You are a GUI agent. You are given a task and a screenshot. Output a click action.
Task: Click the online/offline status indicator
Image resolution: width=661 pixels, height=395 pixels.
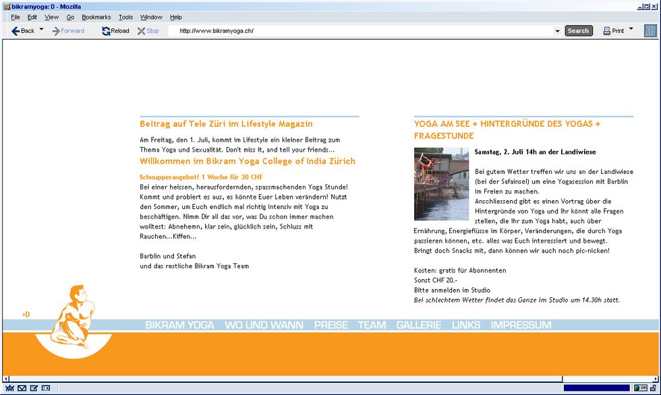pyautogui.click(x=640, y=388)
